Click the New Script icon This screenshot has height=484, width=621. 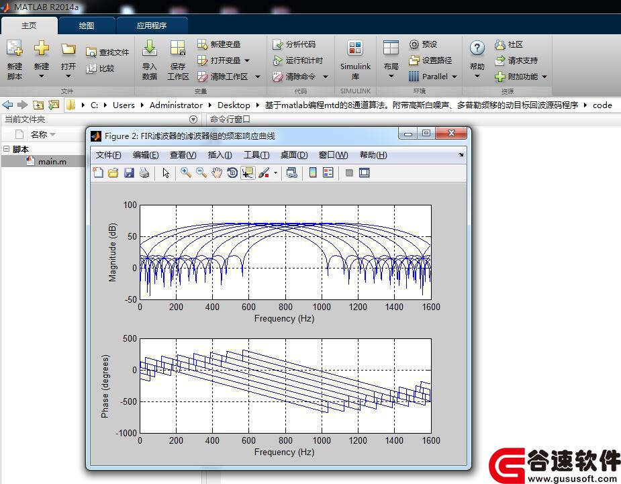click(14, 48)
